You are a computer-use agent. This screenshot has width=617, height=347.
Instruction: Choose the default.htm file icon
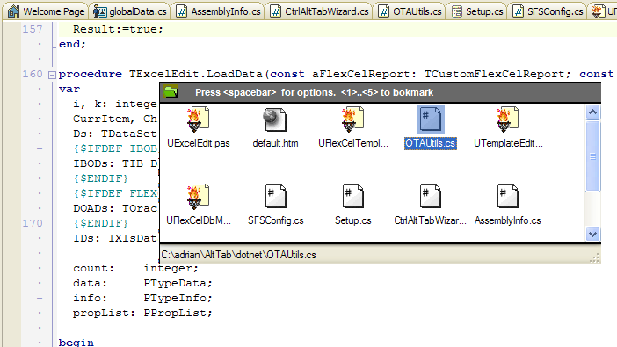275,119
